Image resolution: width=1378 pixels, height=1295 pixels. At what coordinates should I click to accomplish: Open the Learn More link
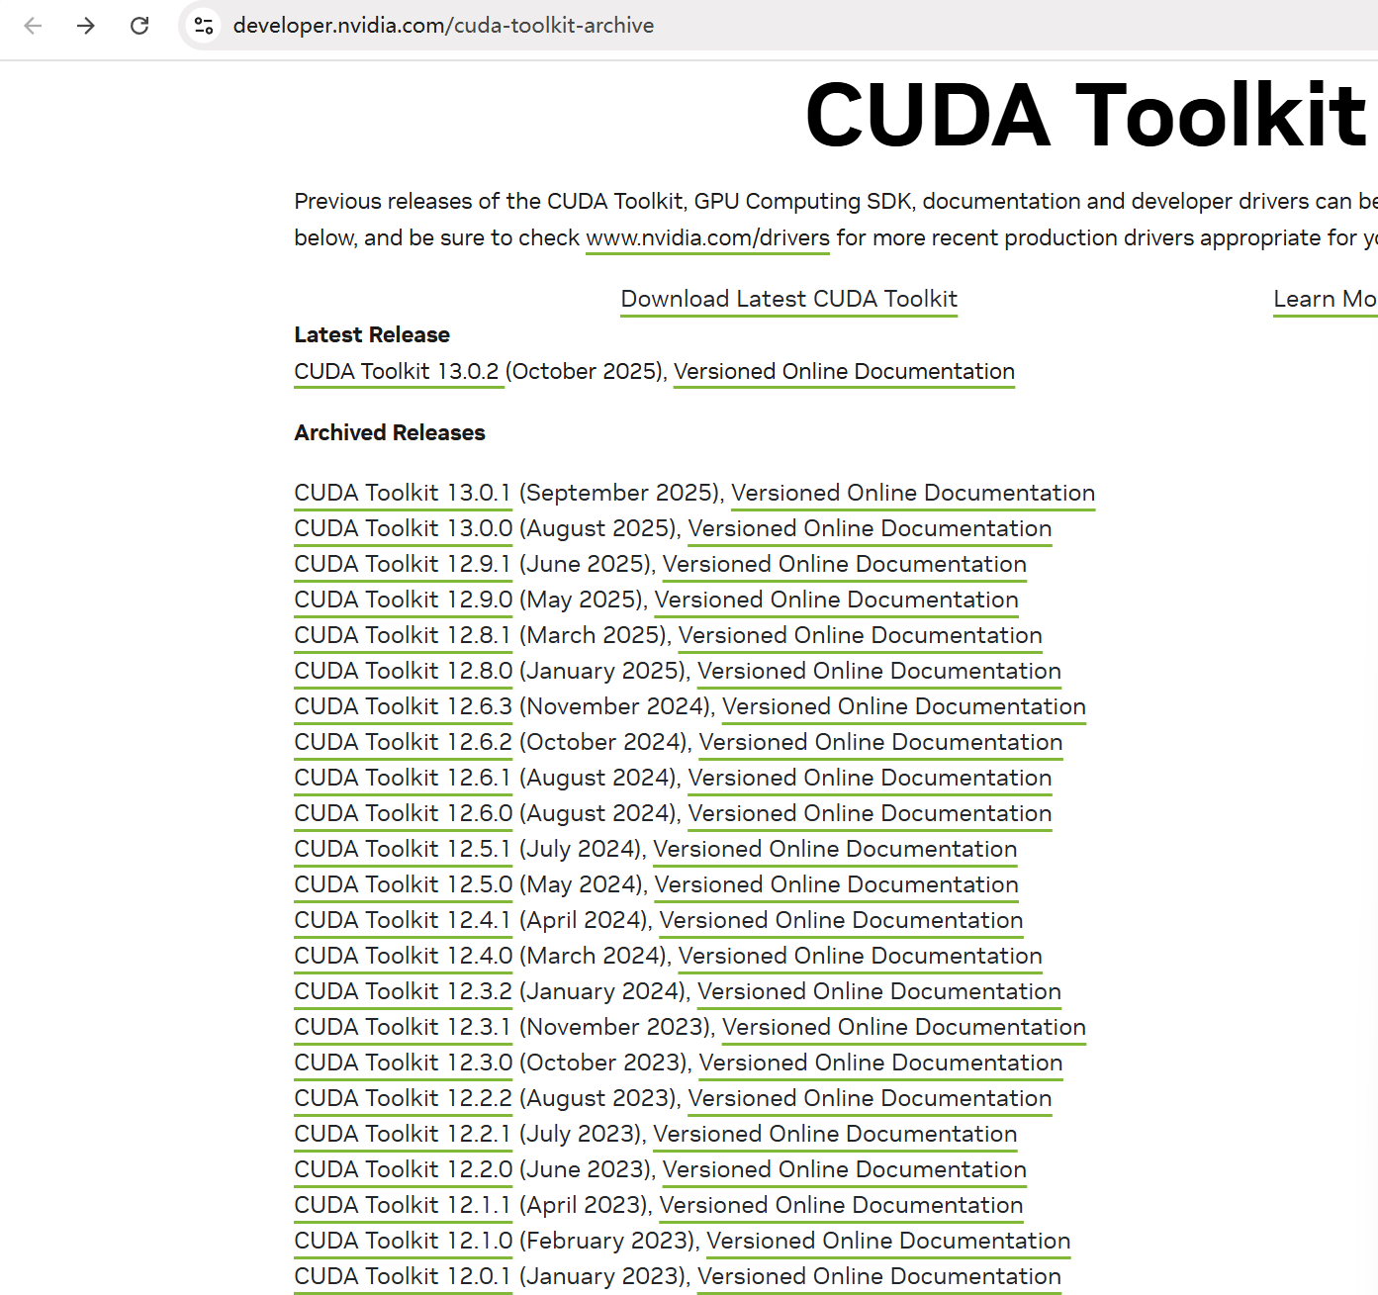[1326, 300]
